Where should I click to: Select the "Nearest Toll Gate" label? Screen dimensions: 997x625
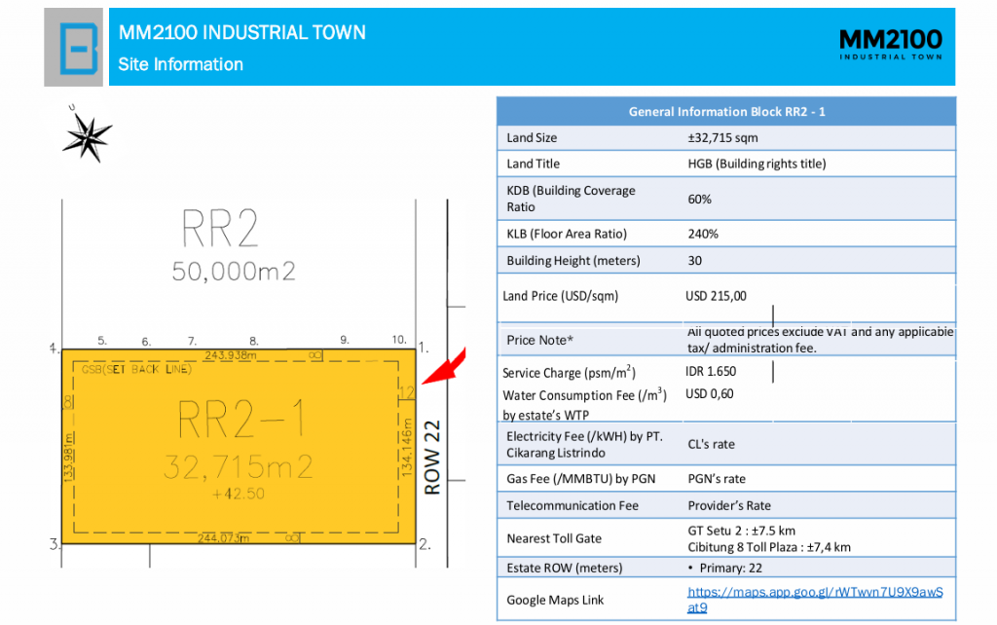click(554, 538)
